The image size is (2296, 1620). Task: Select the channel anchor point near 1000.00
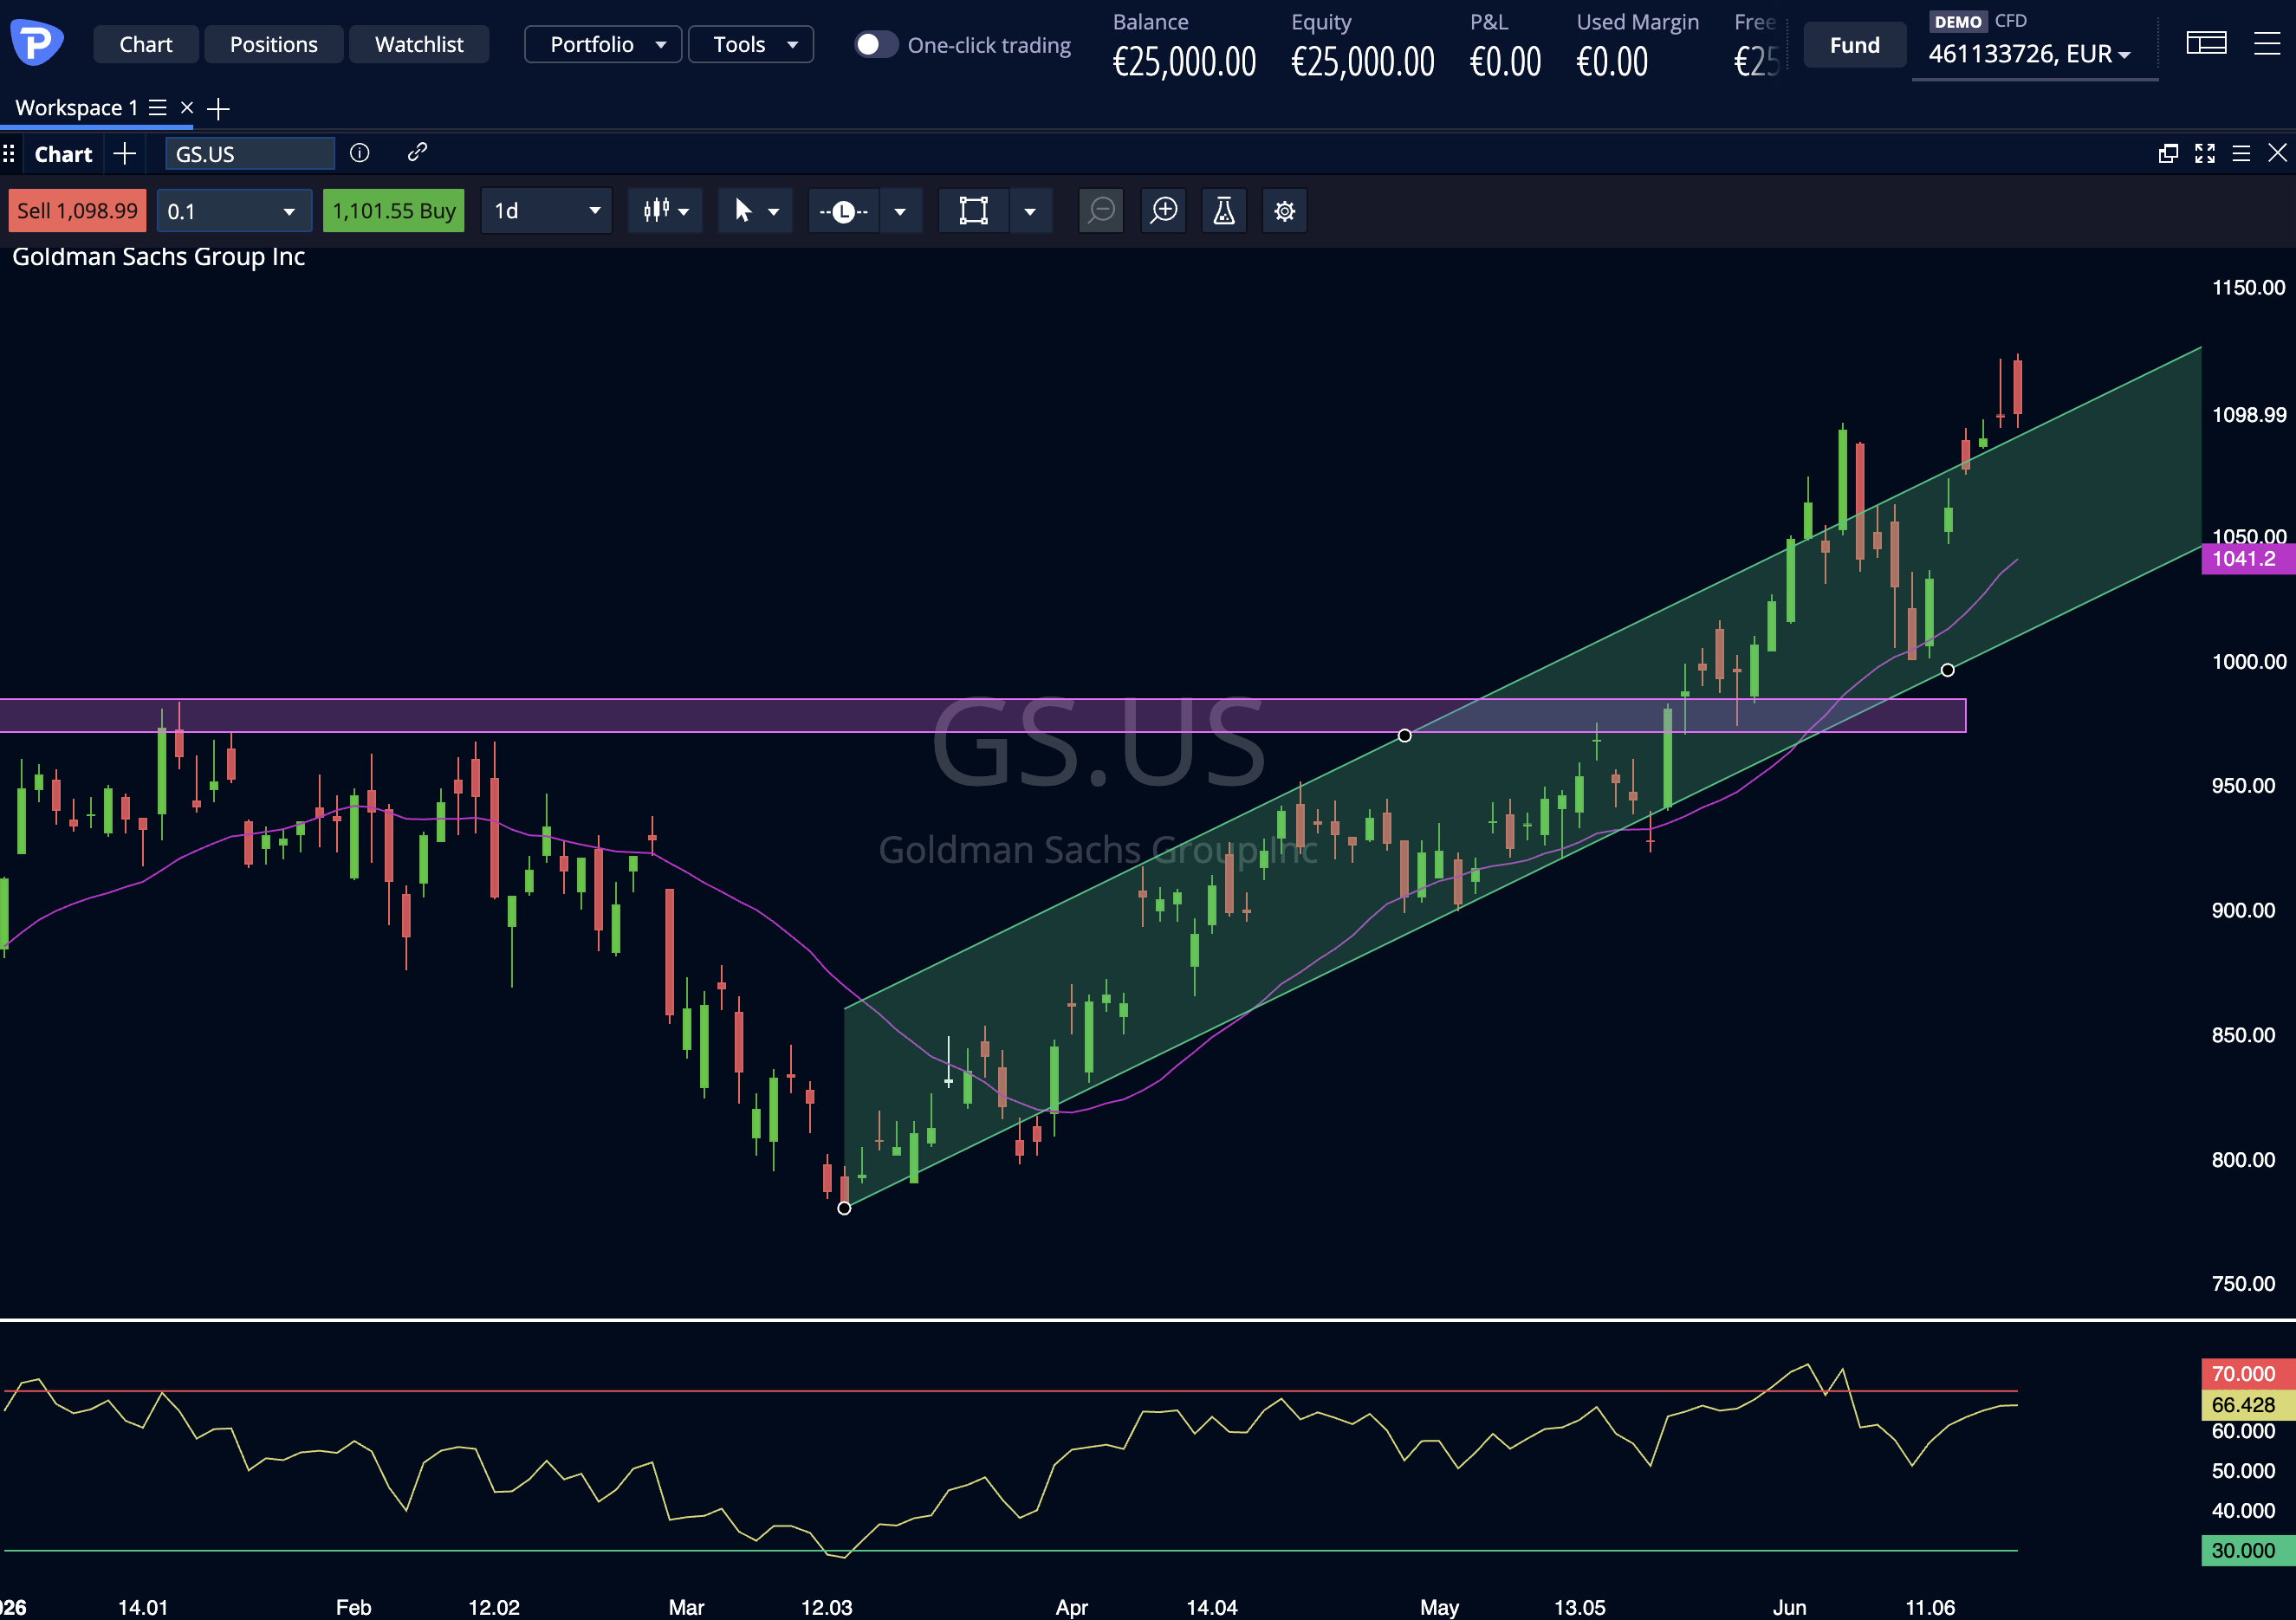pyautogui.click(x=1948, y=670)
